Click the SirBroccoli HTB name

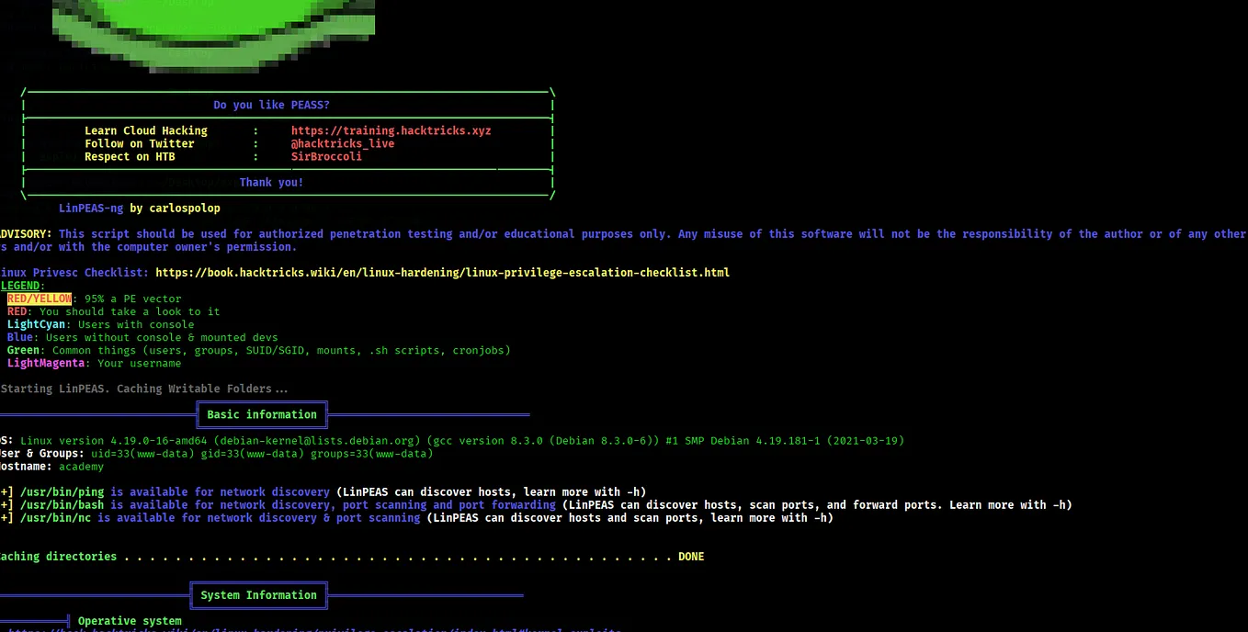[326, 156]
